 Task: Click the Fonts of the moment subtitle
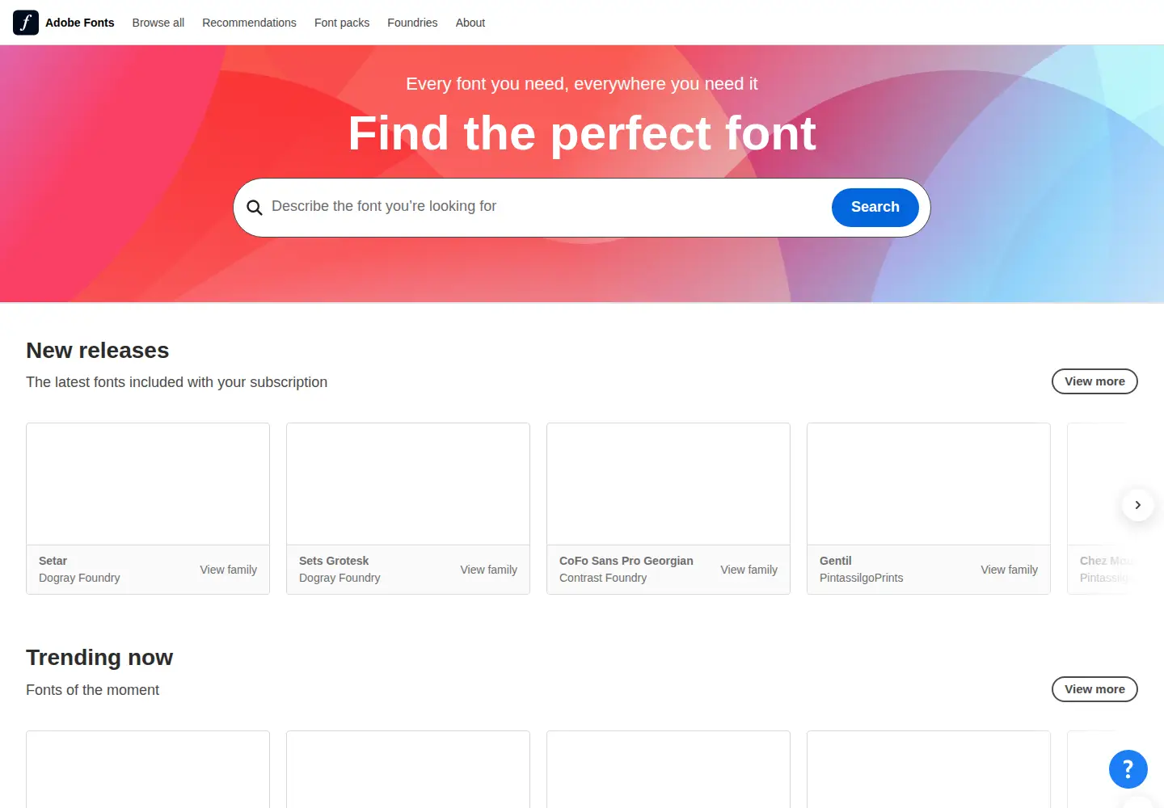(x=93, y=690)
